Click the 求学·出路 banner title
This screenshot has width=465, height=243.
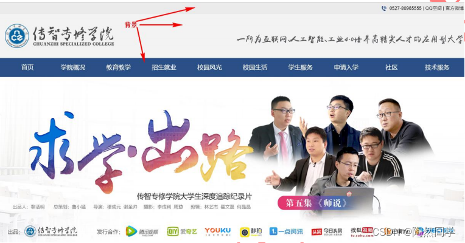click(141, 151)
